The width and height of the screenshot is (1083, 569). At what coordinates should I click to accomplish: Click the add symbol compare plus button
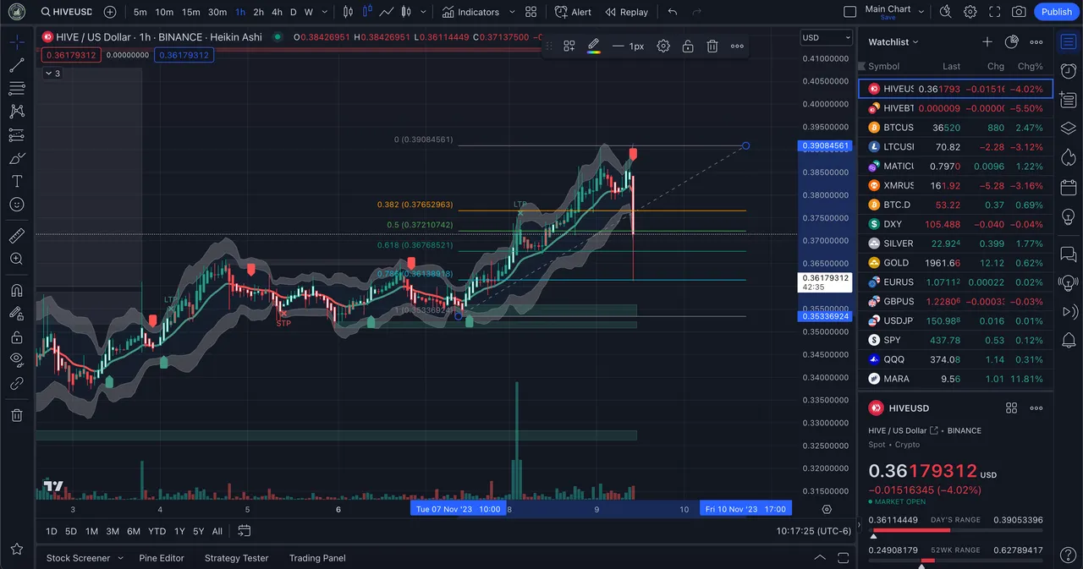pos(110,12)
